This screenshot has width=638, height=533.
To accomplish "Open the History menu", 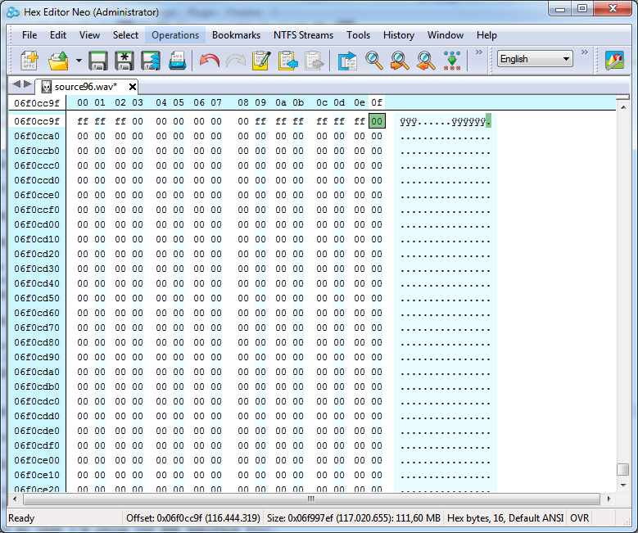I will (398, 35).
